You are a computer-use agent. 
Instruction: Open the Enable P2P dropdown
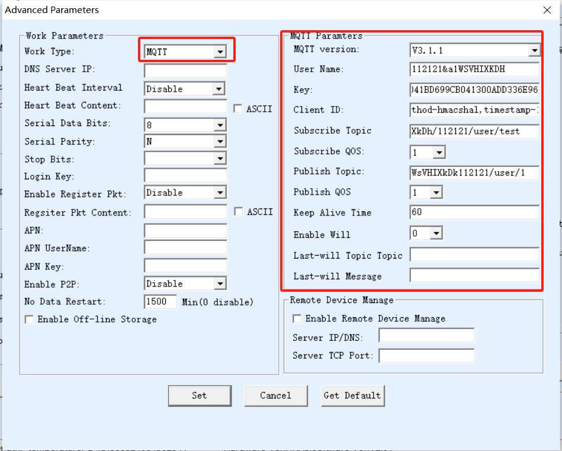[185, 284]
